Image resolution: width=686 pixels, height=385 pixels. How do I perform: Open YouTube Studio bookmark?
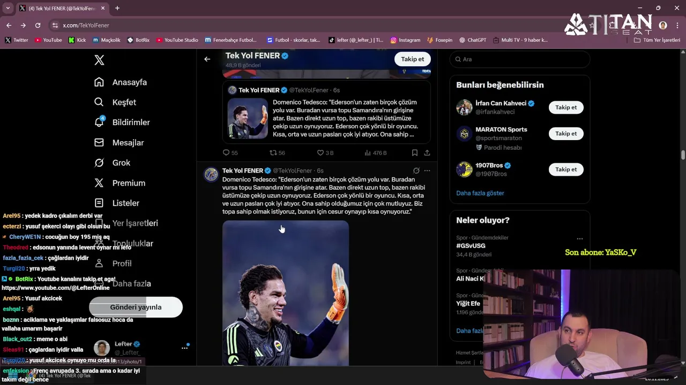[x=177, y=40]
